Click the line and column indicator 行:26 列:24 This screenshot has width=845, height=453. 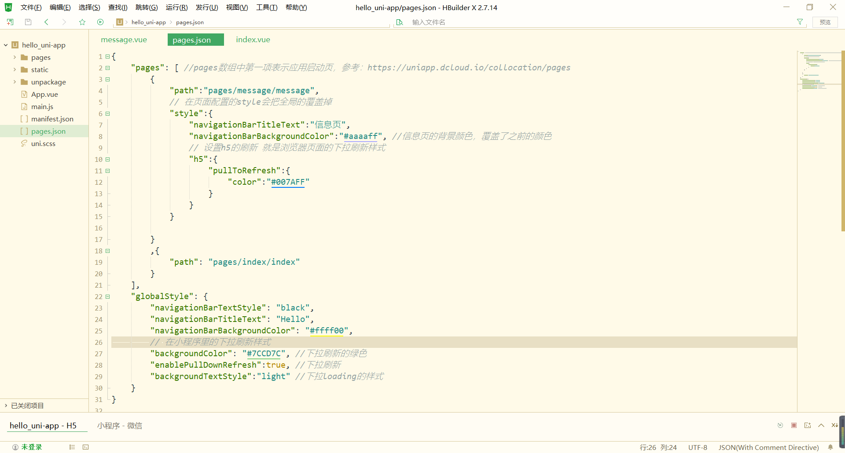pyautogui.click(x=658, y=447)
